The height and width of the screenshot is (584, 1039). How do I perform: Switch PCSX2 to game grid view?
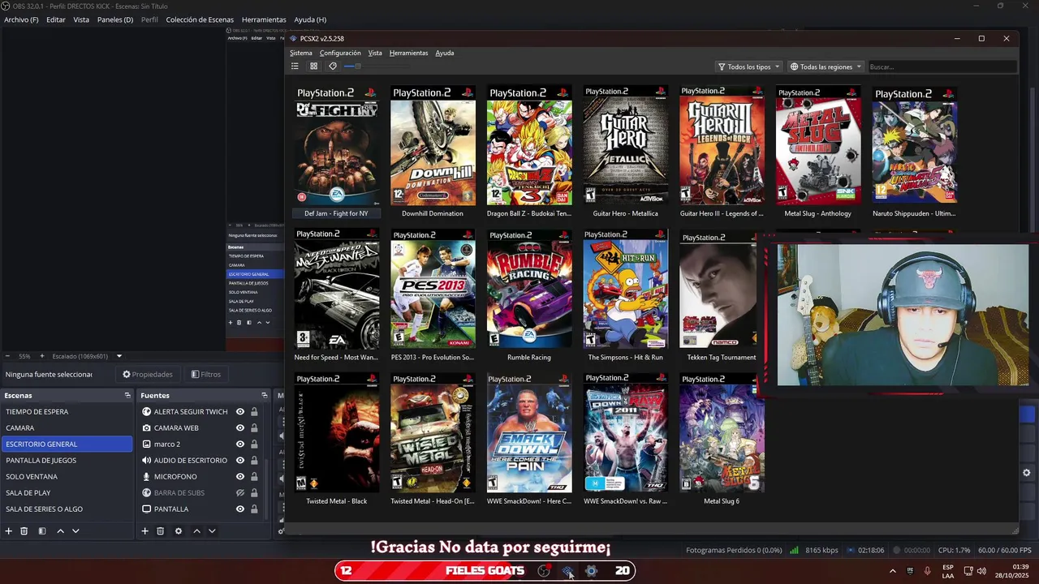[x=313, y=67]
